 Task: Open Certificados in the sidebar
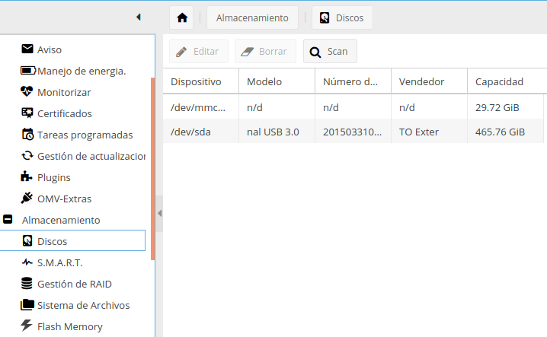tap(64, 113)
